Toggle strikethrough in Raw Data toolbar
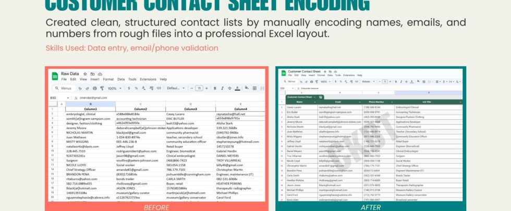Image resolution: width=511 pixels, height=211 pixels. pyautogui.click(x=230, y=89)
